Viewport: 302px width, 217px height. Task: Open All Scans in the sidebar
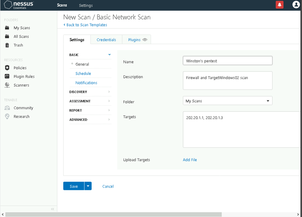pos(21,37)
